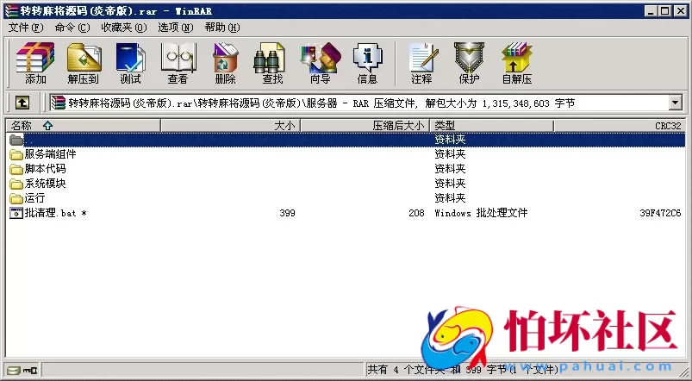Sort by 类型 column header

491,125
